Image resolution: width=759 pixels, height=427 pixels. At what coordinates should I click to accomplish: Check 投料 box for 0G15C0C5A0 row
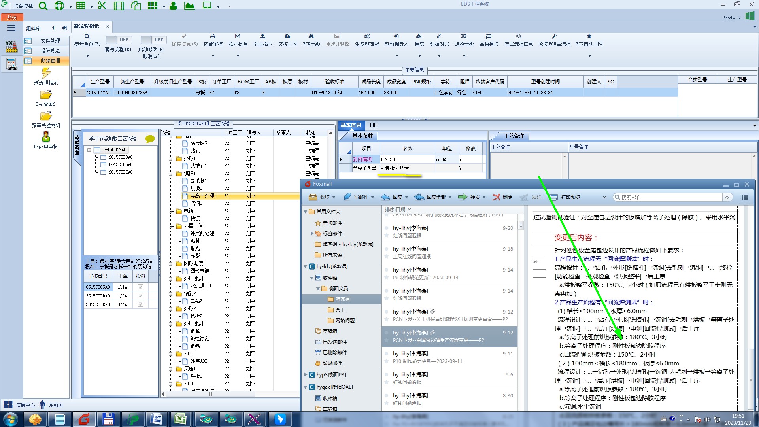click(x=140, y=287)
